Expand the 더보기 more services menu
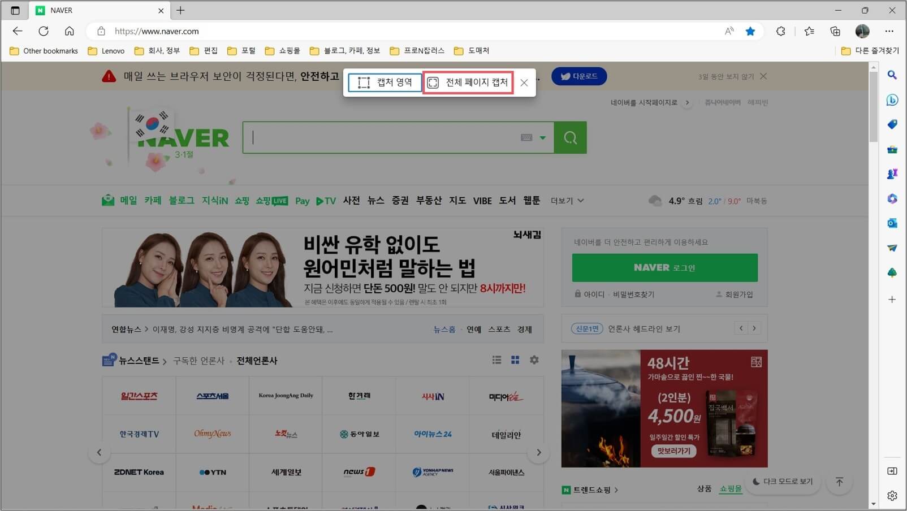This screenshot has height=511, width=907. tap(567, 201)
